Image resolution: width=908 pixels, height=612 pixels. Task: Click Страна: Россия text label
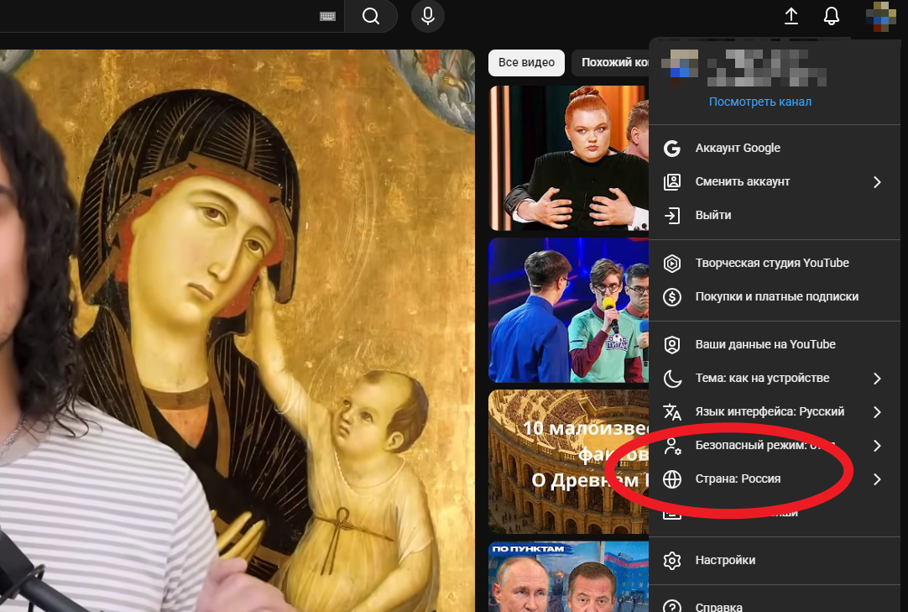tap(738, 479)
